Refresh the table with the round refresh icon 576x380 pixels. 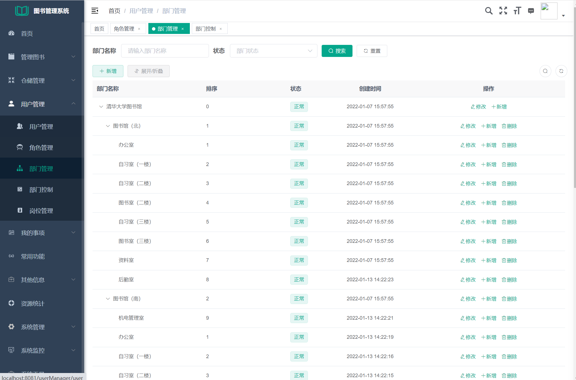click(561, 71)
